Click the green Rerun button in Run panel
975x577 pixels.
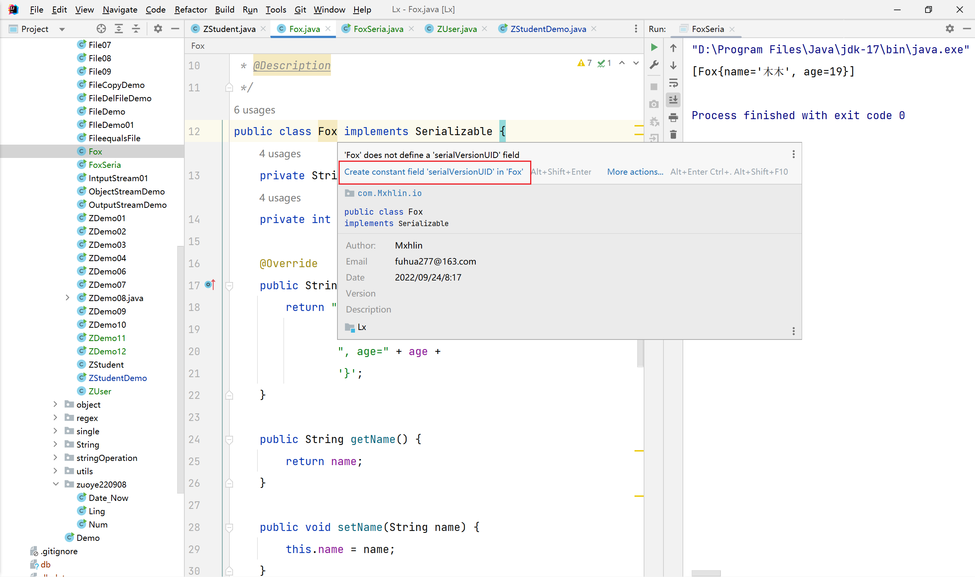(654, 48)
